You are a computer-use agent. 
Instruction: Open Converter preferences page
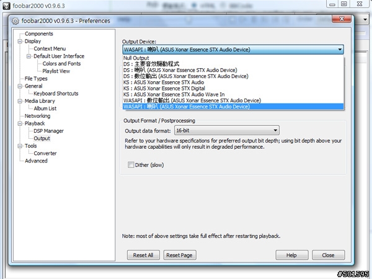(45, 153)
